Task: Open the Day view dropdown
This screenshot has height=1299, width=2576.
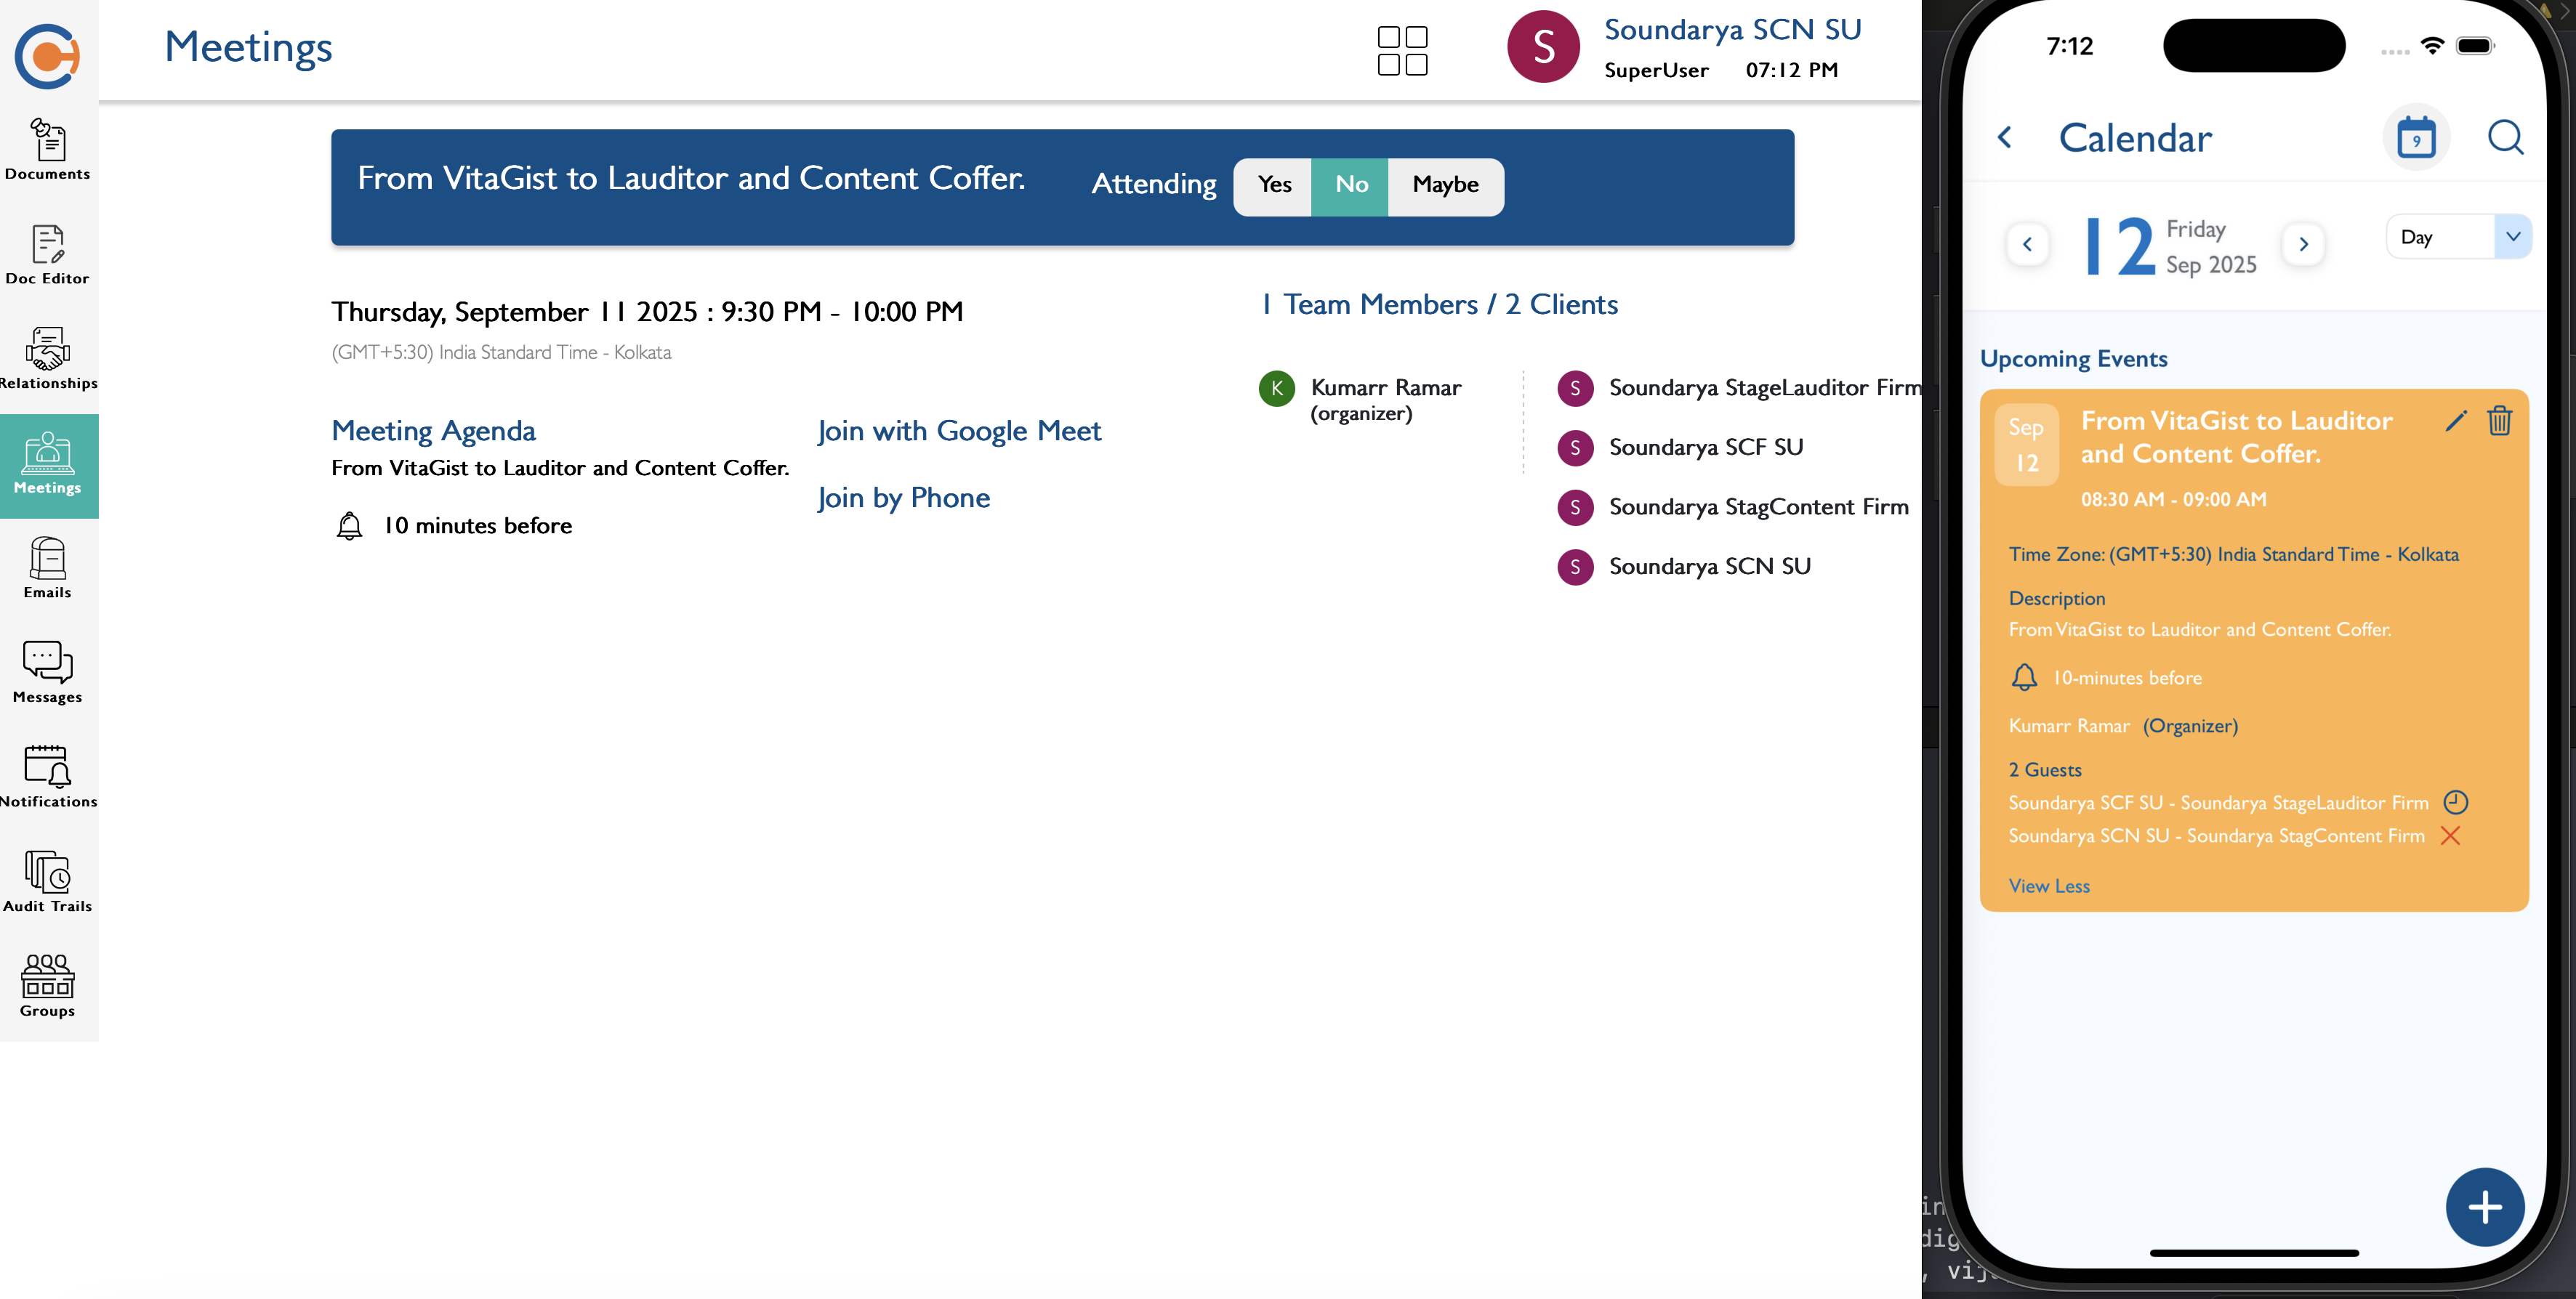Action: (x=2458, y=237)
